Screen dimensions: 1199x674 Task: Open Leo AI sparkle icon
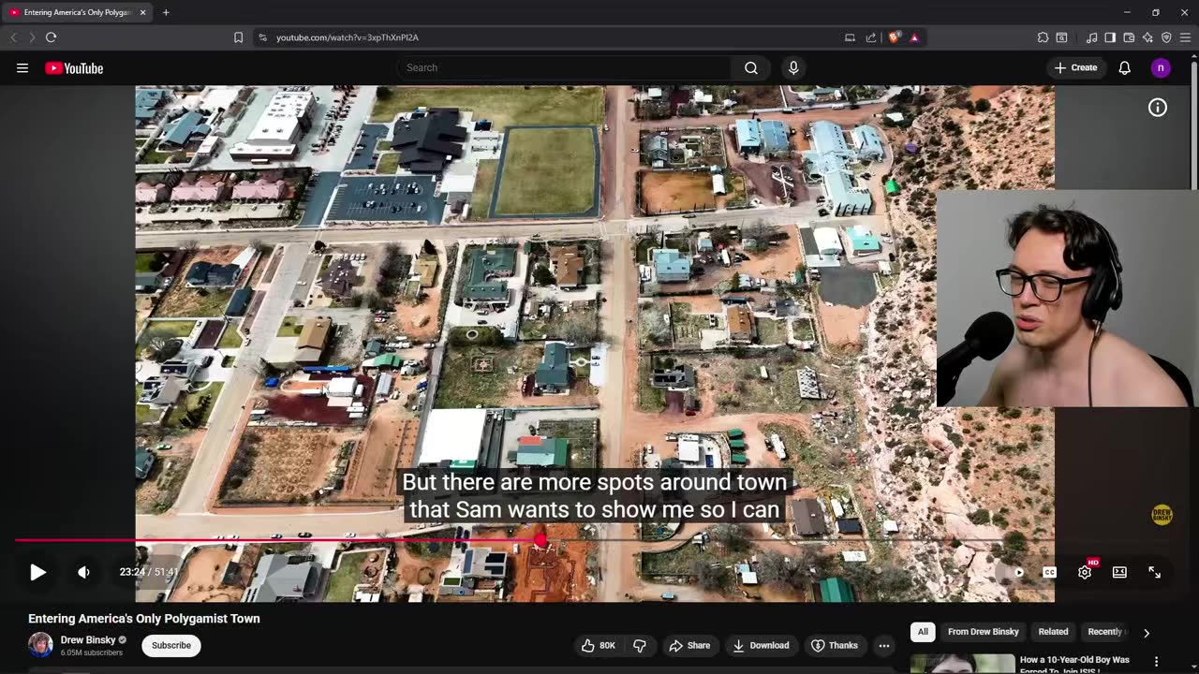coord(1147,37)
